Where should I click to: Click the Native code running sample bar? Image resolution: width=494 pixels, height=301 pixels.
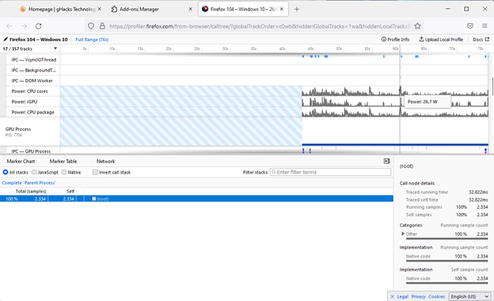point(447,261)
